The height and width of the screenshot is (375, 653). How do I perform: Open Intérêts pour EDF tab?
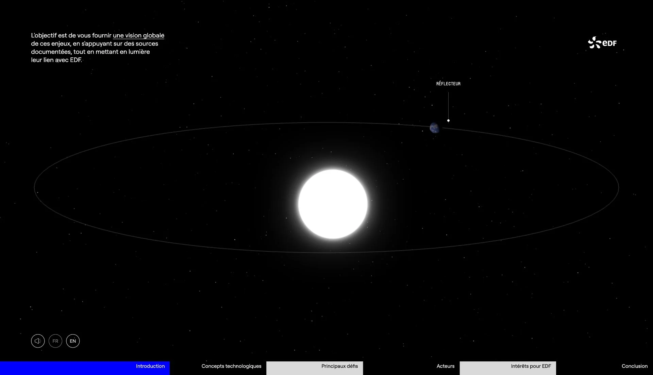tap(531, 366)
